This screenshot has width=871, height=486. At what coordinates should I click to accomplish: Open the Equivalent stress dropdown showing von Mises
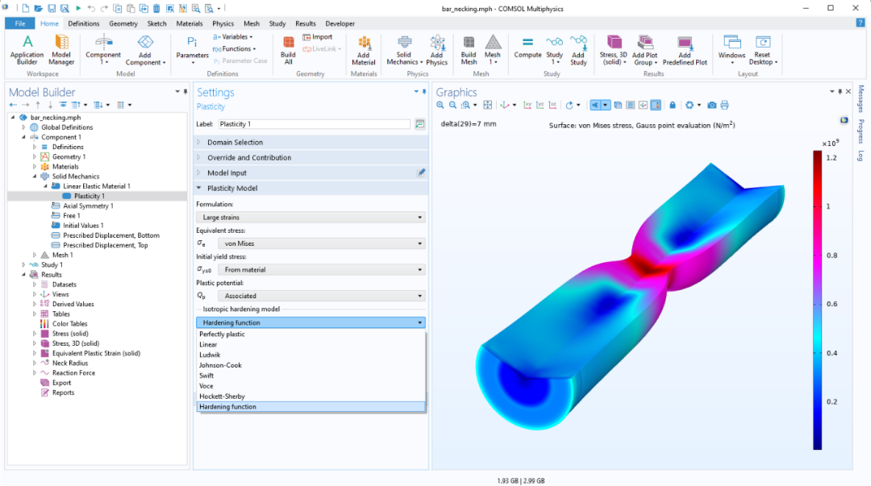[322, 243]
